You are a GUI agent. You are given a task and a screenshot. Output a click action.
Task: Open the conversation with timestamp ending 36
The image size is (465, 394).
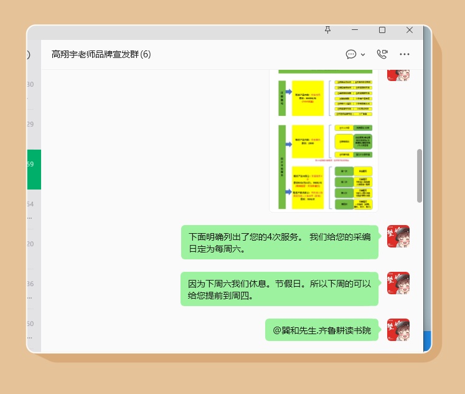pyautogui.click(x=33, y=289)
